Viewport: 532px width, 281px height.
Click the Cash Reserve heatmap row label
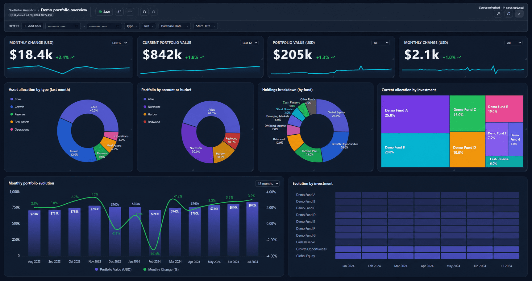(305, 242)
